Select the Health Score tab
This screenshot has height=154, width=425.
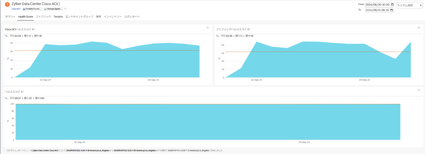point(26,16)
